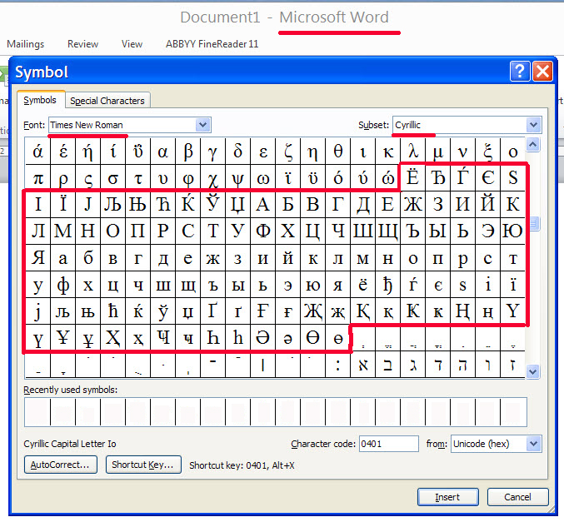Select the Hebrew letter alef א symbol
The width and height of the screenshot is (564, 527).
[362, 365]
